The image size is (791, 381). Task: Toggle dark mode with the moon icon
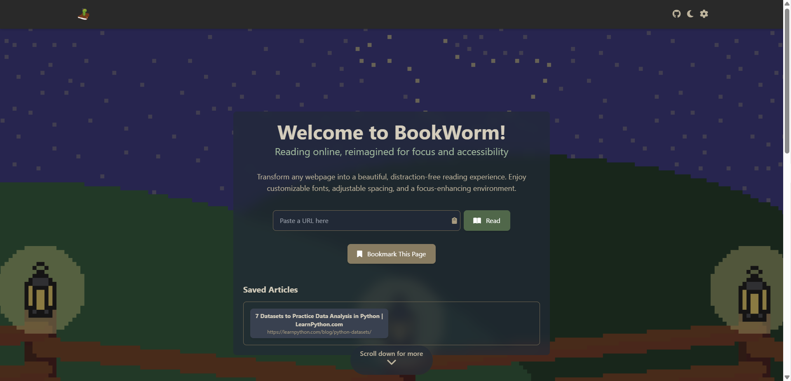point(690,14)
